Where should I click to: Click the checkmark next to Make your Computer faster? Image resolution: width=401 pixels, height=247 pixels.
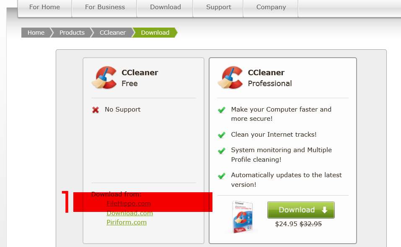tap(222, 110)
